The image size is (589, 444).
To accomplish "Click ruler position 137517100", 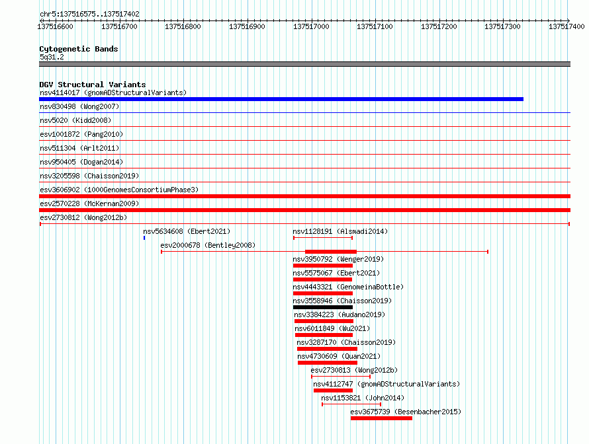I will coord(375,26).
